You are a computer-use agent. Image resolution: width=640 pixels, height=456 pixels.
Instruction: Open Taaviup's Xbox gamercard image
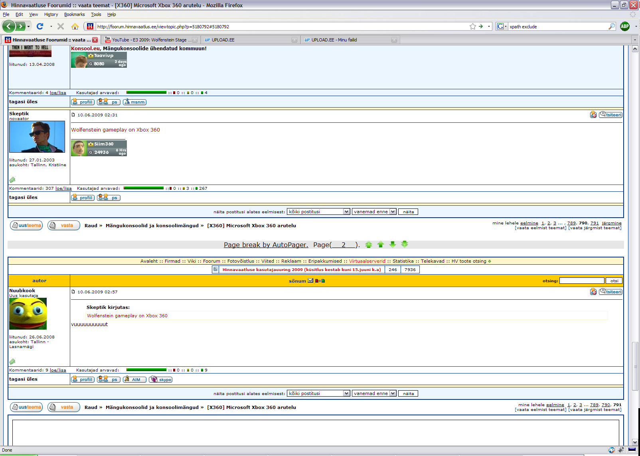pos(99,60)
